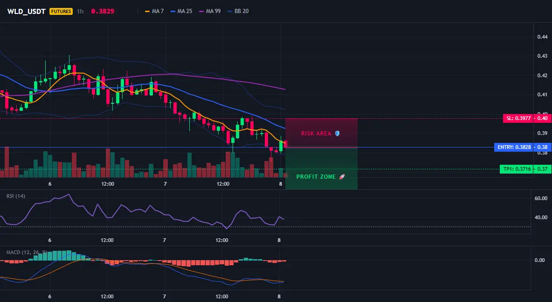Click the shield icon in the Risk Area
The height and width of the screenshot is (302, 552).
coord(337,134)
